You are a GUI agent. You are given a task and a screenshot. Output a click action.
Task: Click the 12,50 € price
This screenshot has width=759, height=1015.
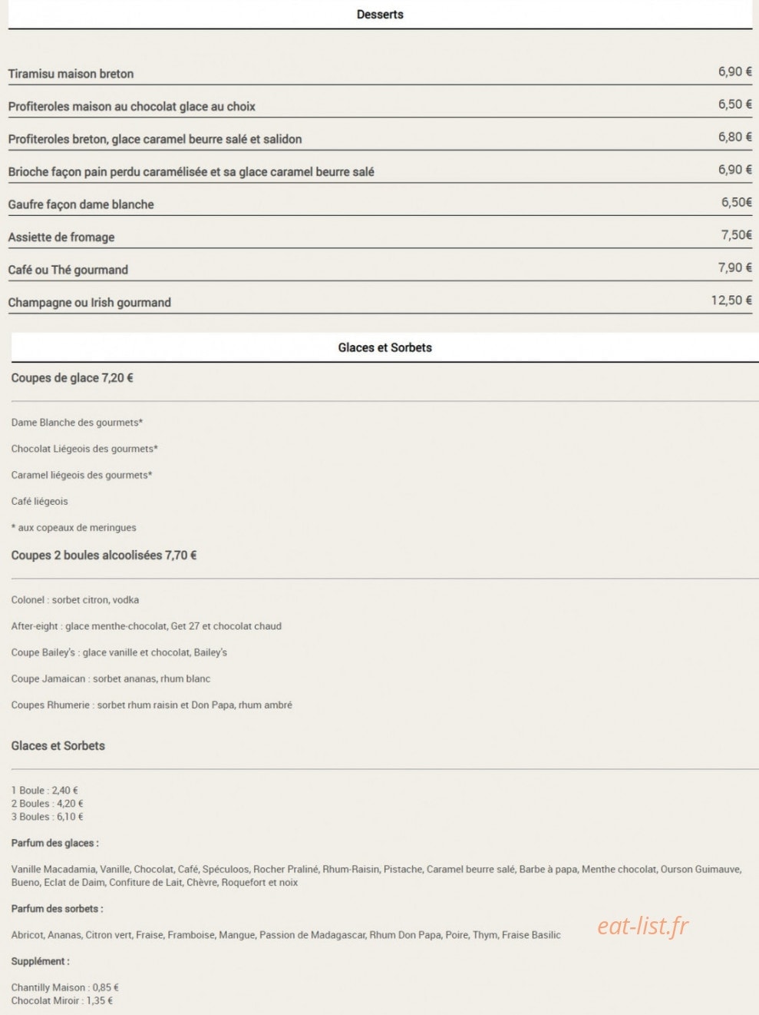click(731, 300)
